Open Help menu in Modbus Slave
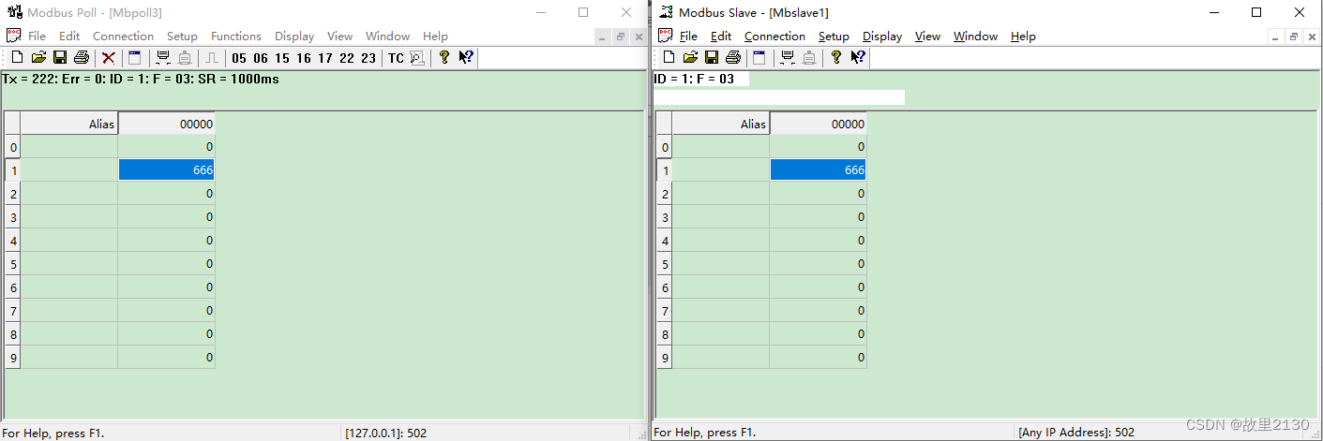The width and height of the screenshot is (1323, 441). pyautogui.click(x=1023, y=37)
